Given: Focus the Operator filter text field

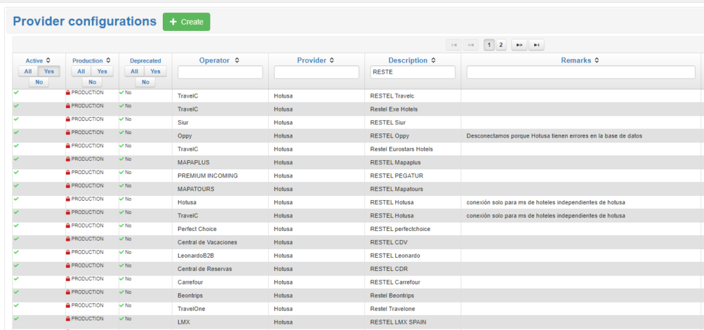Looking at the screenshot, I should pos(220,72).
